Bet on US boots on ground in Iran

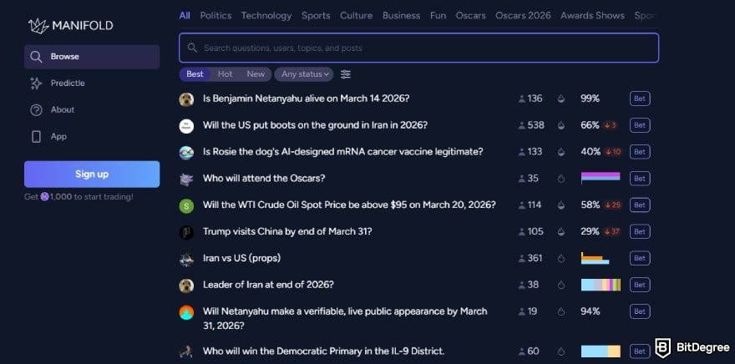640,125
